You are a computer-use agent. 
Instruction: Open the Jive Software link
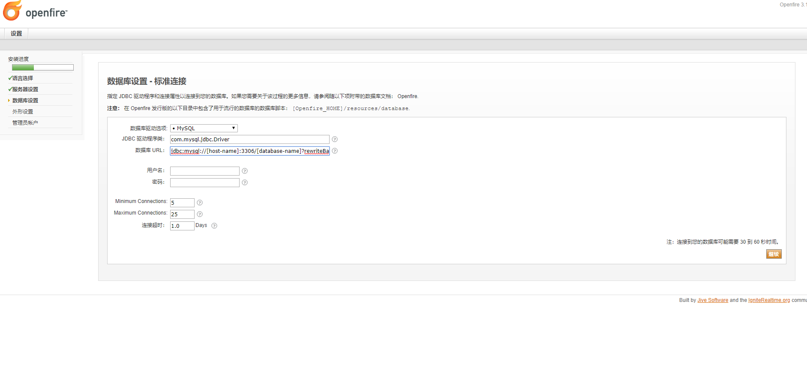point(712,300)
